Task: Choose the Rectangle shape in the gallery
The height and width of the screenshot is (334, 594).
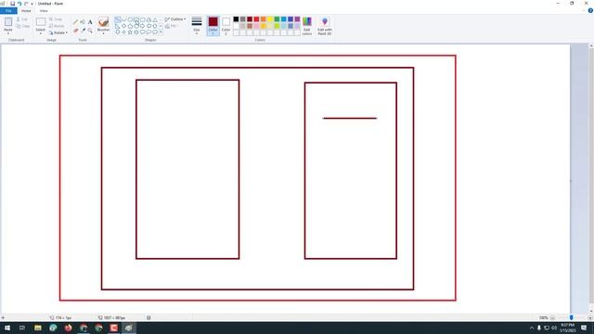Action: (136, 19)
